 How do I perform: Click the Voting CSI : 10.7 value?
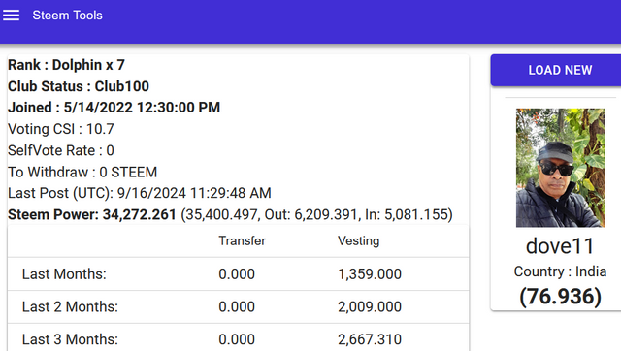61,129
